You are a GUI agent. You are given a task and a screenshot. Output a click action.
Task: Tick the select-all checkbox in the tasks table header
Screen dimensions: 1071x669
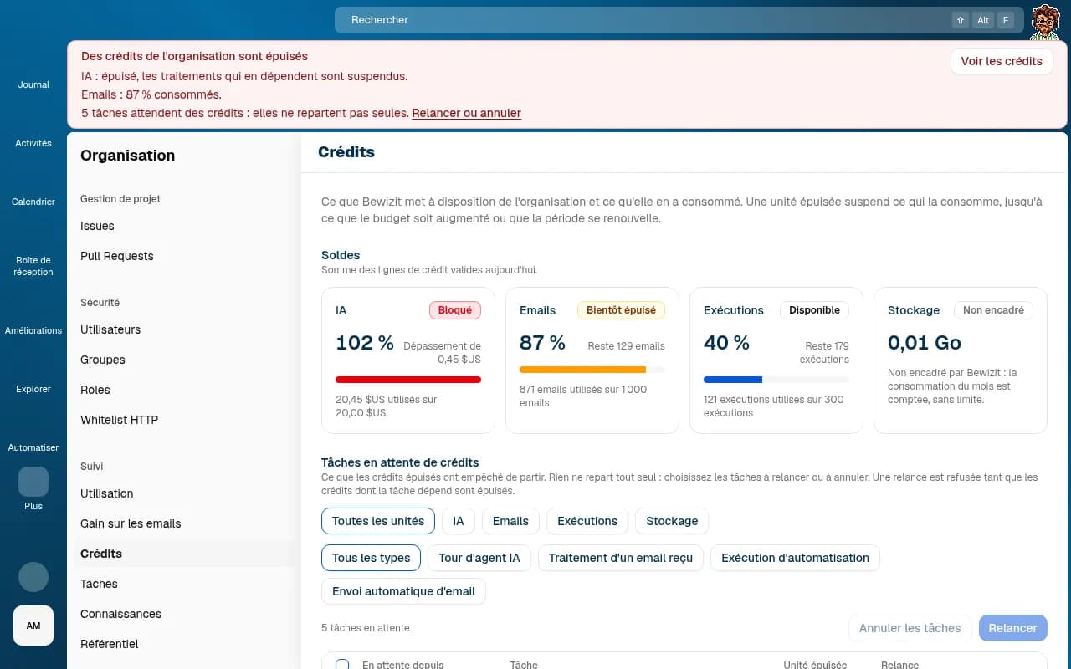[x=342, y=665]
